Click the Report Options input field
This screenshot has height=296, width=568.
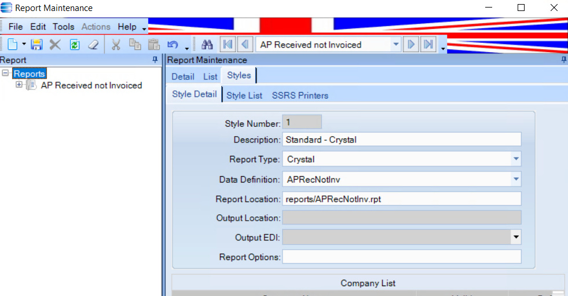pyautogui.click(x=402, y=257)
